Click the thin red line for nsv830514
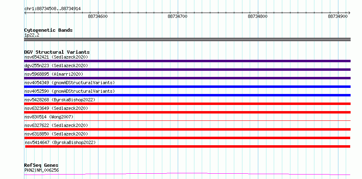 187,120
